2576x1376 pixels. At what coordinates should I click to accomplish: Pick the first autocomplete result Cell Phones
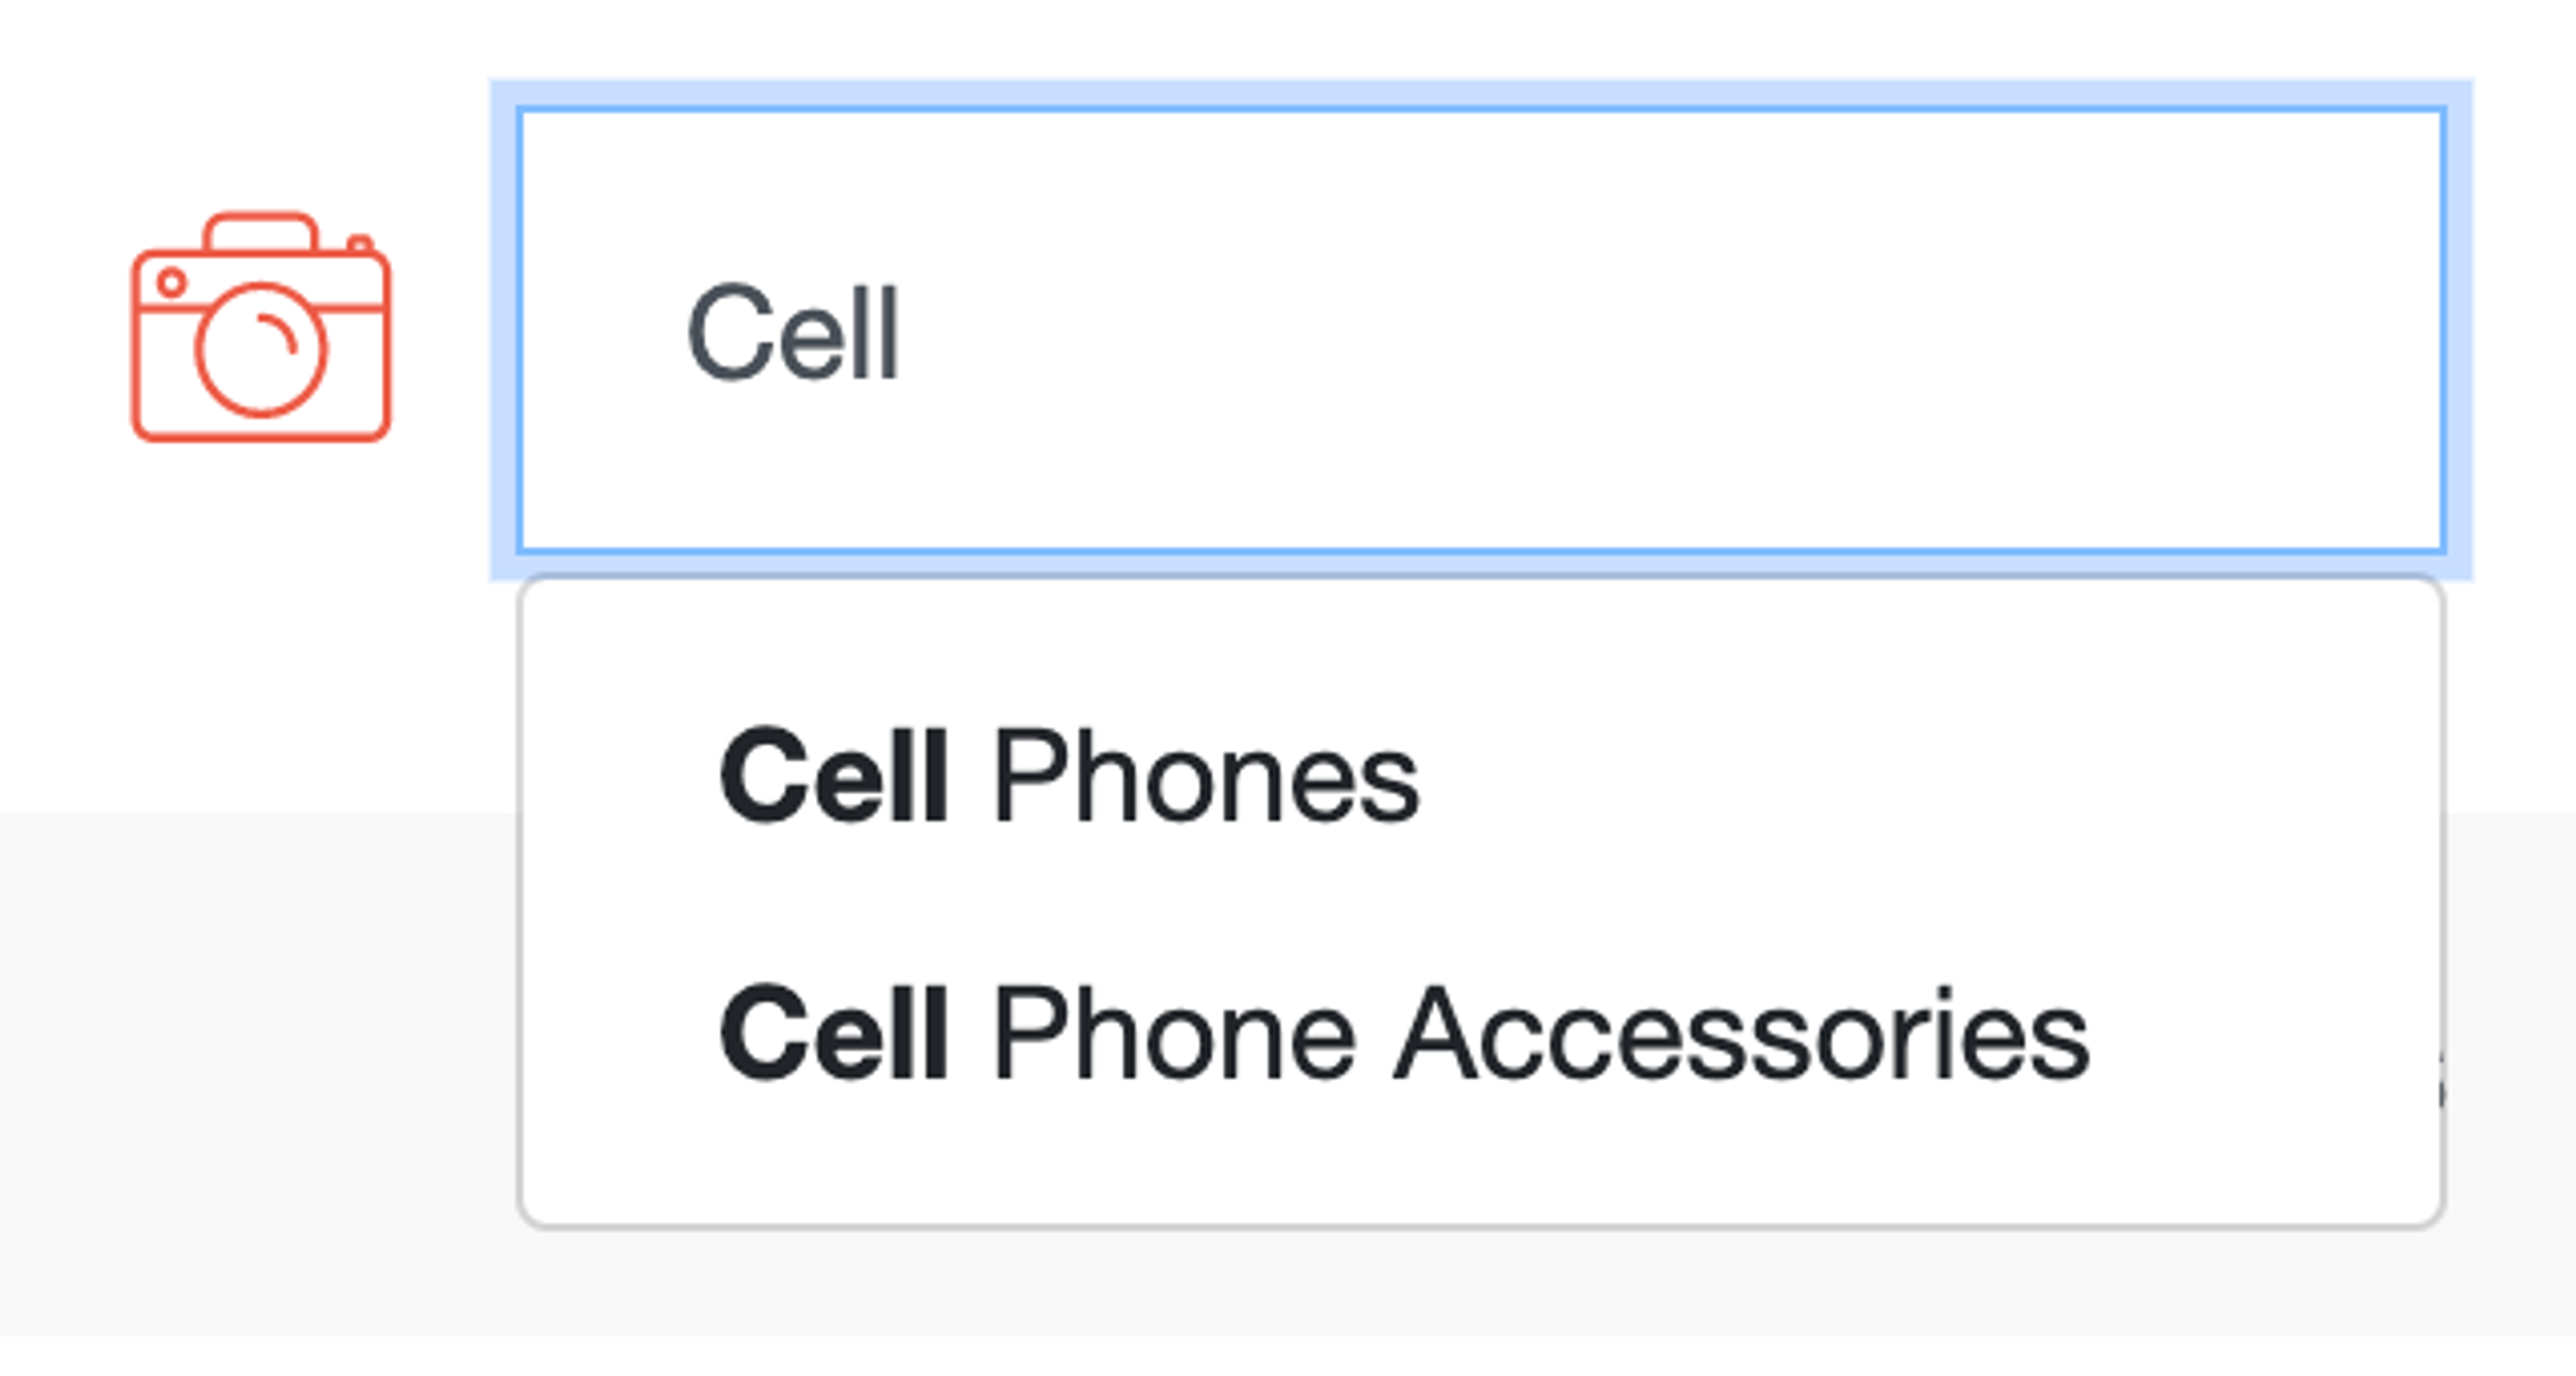point(1068,775)
